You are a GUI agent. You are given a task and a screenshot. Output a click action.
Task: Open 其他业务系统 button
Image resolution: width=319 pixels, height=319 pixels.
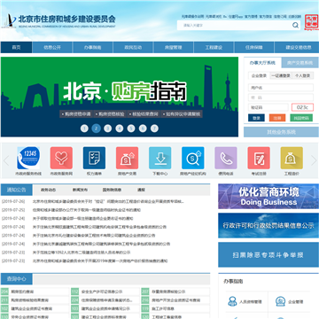click(x=281, y=132)
